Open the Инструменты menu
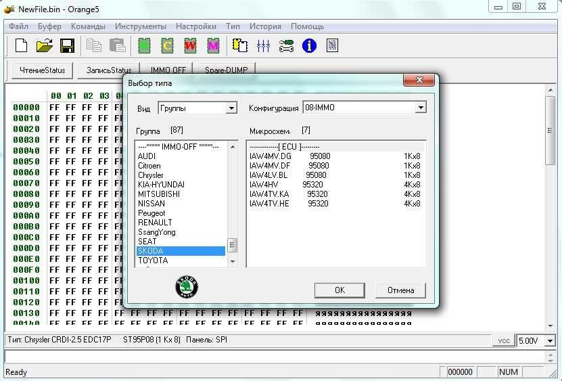The height and width of the screenshot is (381, 562). point(141,26)
